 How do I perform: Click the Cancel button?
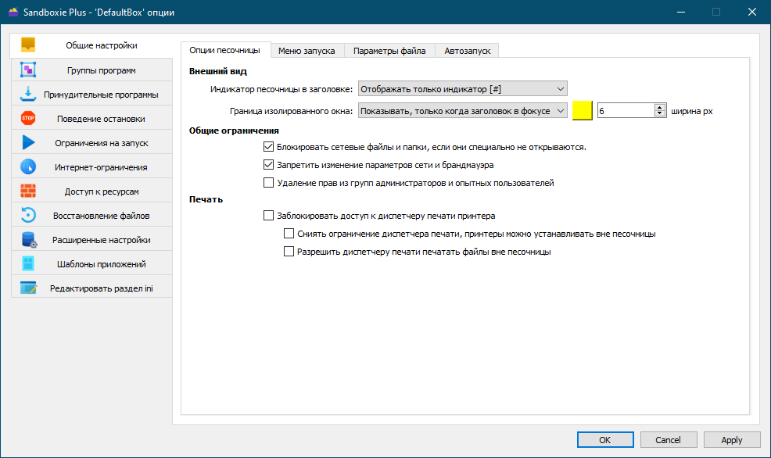669,440
